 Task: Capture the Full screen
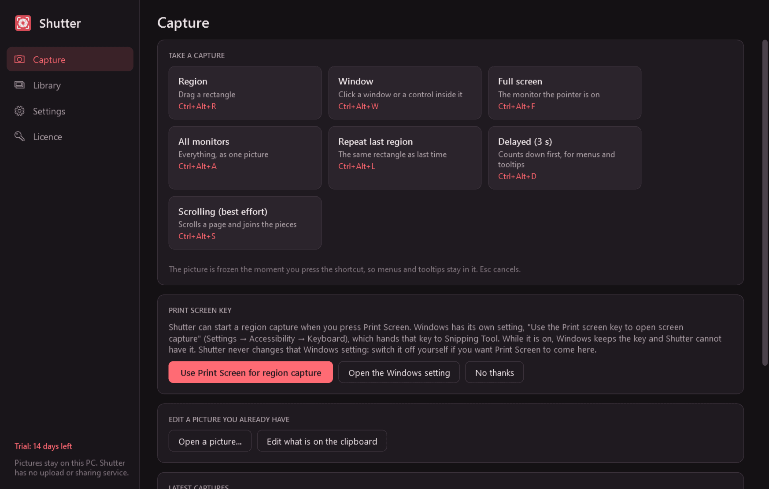tap(565, 92)
